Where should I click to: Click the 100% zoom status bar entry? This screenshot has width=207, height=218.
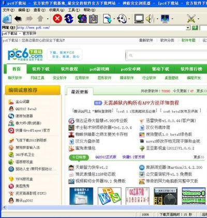[x=145, y=214]
